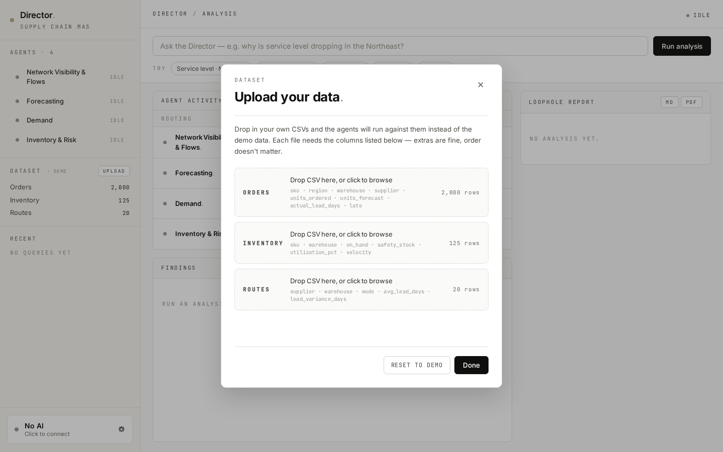The height and width of the screenshot is (452, 723).
Task: Browse for Orders CSV drop zone
Action: point(361,192)
